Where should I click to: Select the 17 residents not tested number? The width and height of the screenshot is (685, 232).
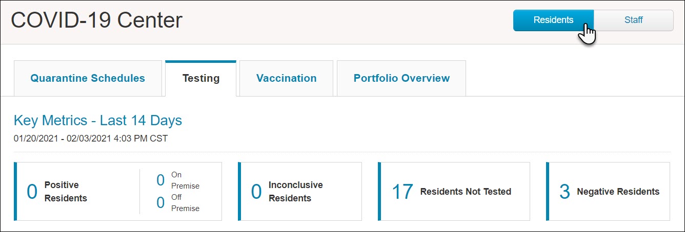[x=402, y=192]
